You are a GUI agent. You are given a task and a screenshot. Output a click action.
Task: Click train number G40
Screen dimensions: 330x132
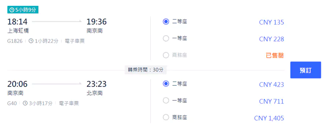coord(12,103)
